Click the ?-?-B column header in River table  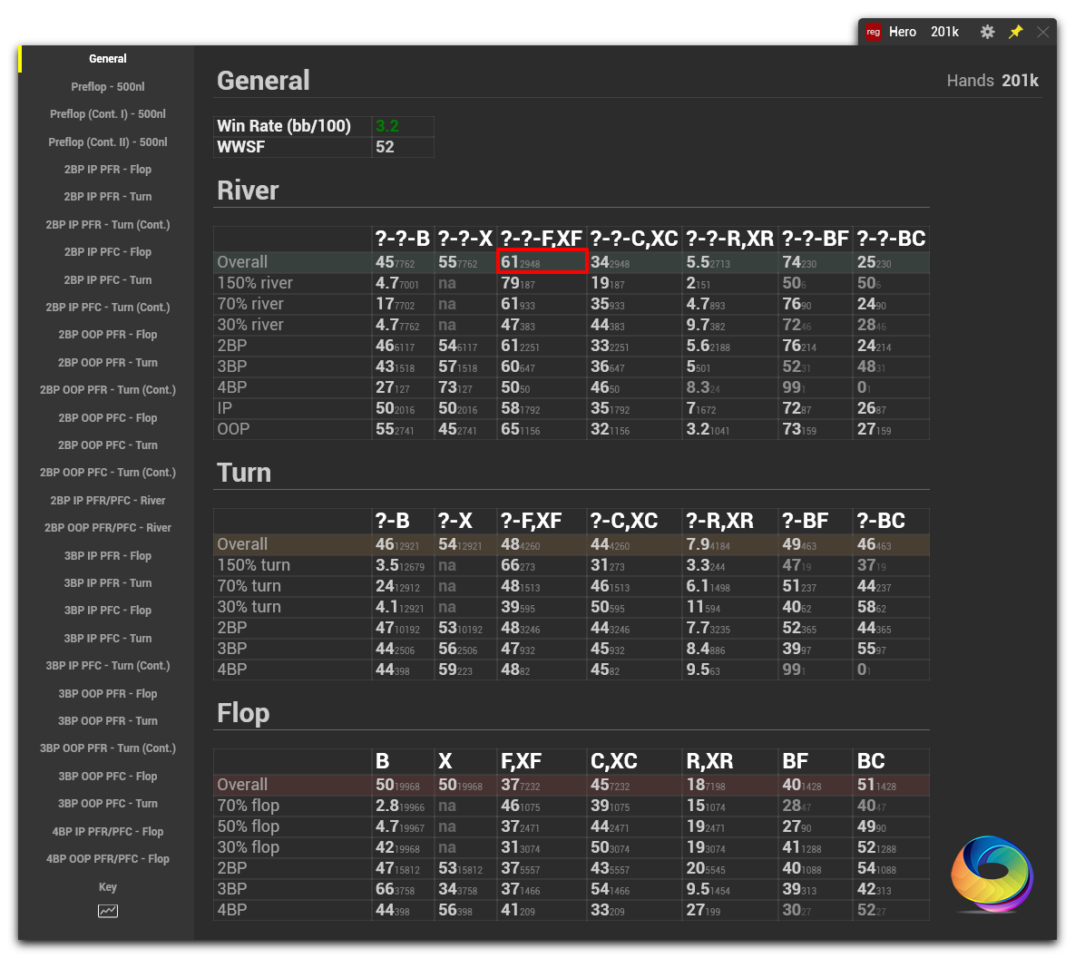pos(403,238)
